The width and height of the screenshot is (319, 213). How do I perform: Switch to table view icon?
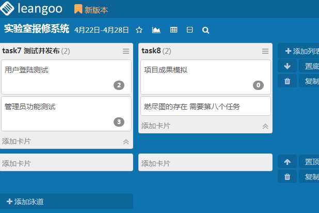[173, 30]
